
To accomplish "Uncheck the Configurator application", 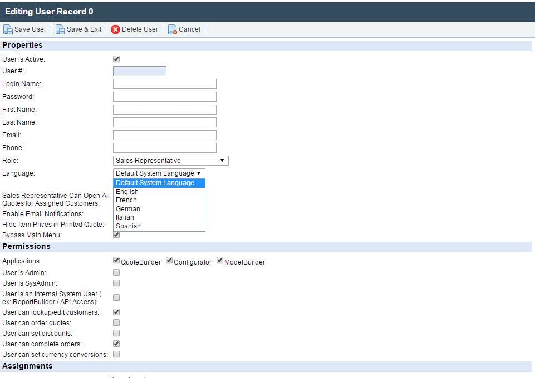I will (169, 260).
